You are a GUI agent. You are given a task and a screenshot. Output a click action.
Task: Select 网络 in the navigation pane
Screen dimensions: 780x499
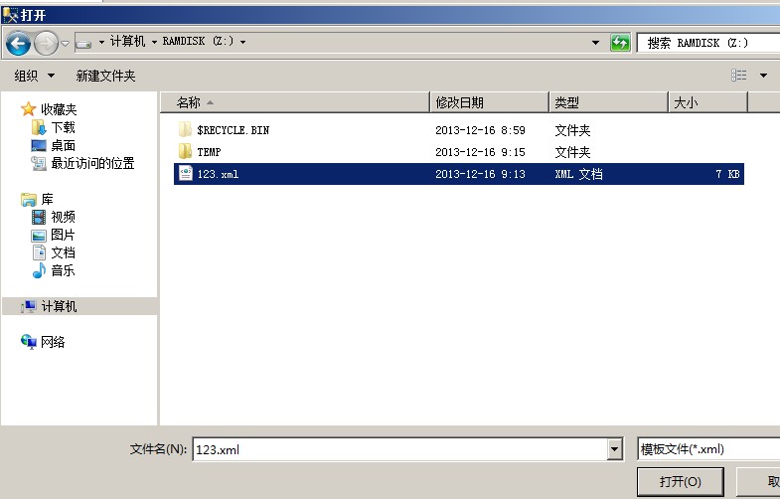click(53, 342)
